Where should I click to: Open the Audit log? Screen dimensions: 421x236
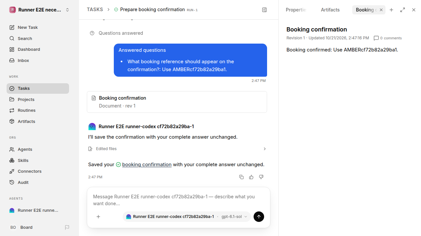click(x=38, y=183)
